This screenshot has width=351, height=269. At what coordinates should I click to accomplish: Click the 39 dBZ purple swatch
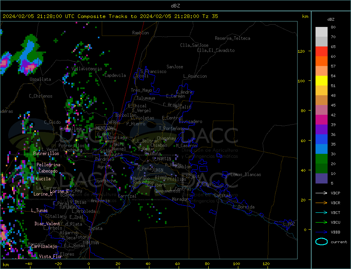321,129
